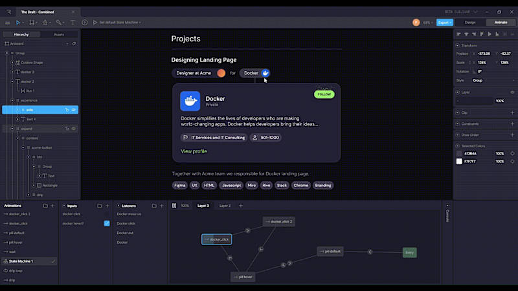Collapse the acme-button node
The image size is (518, 291).
[23, 147]
